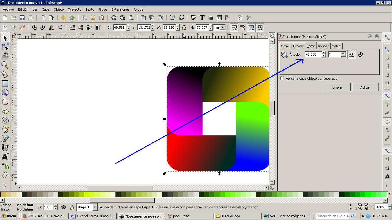
Task: Open 'Tutorial-logo' folder in taskbar
Action: (x=238, y=216)
